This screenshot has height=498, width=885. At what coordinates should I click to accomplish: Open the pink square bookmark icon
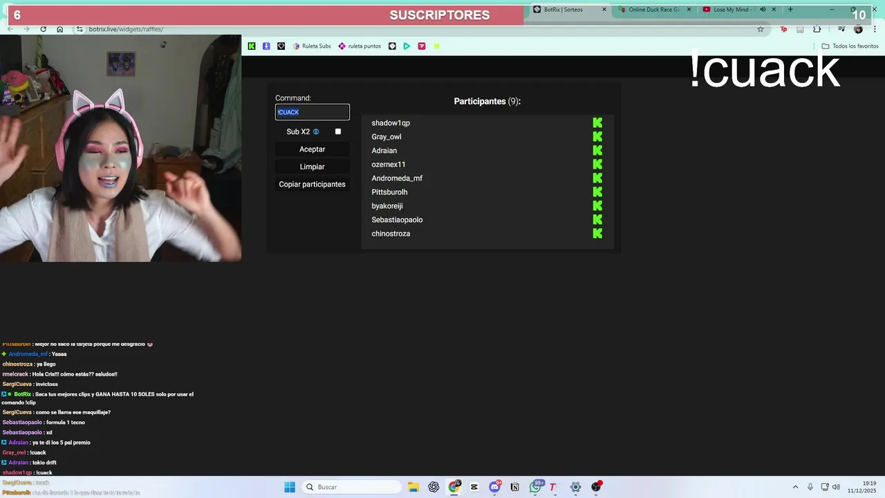pos(422,46)
